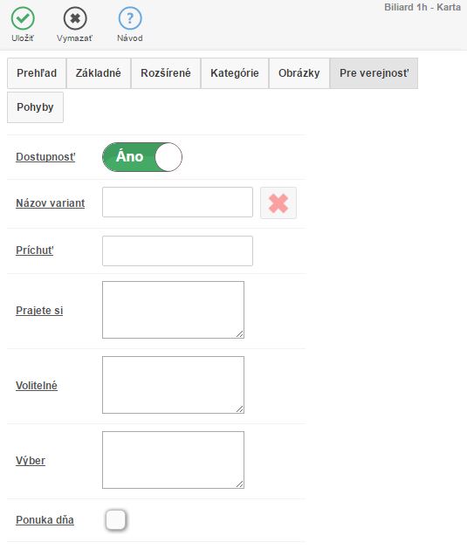
Task: Click the green Uložiť checkmark icon
Action: (23, 18)
